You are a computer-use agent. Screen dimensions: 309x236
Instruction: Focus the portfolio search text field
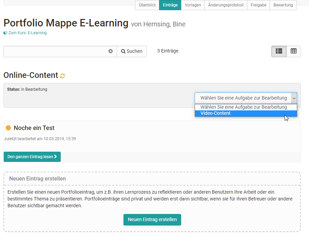click(56, 51)
